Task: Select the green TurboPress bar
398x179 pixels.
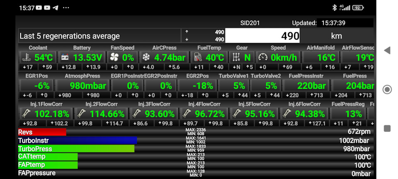Action: coord(76,148)
